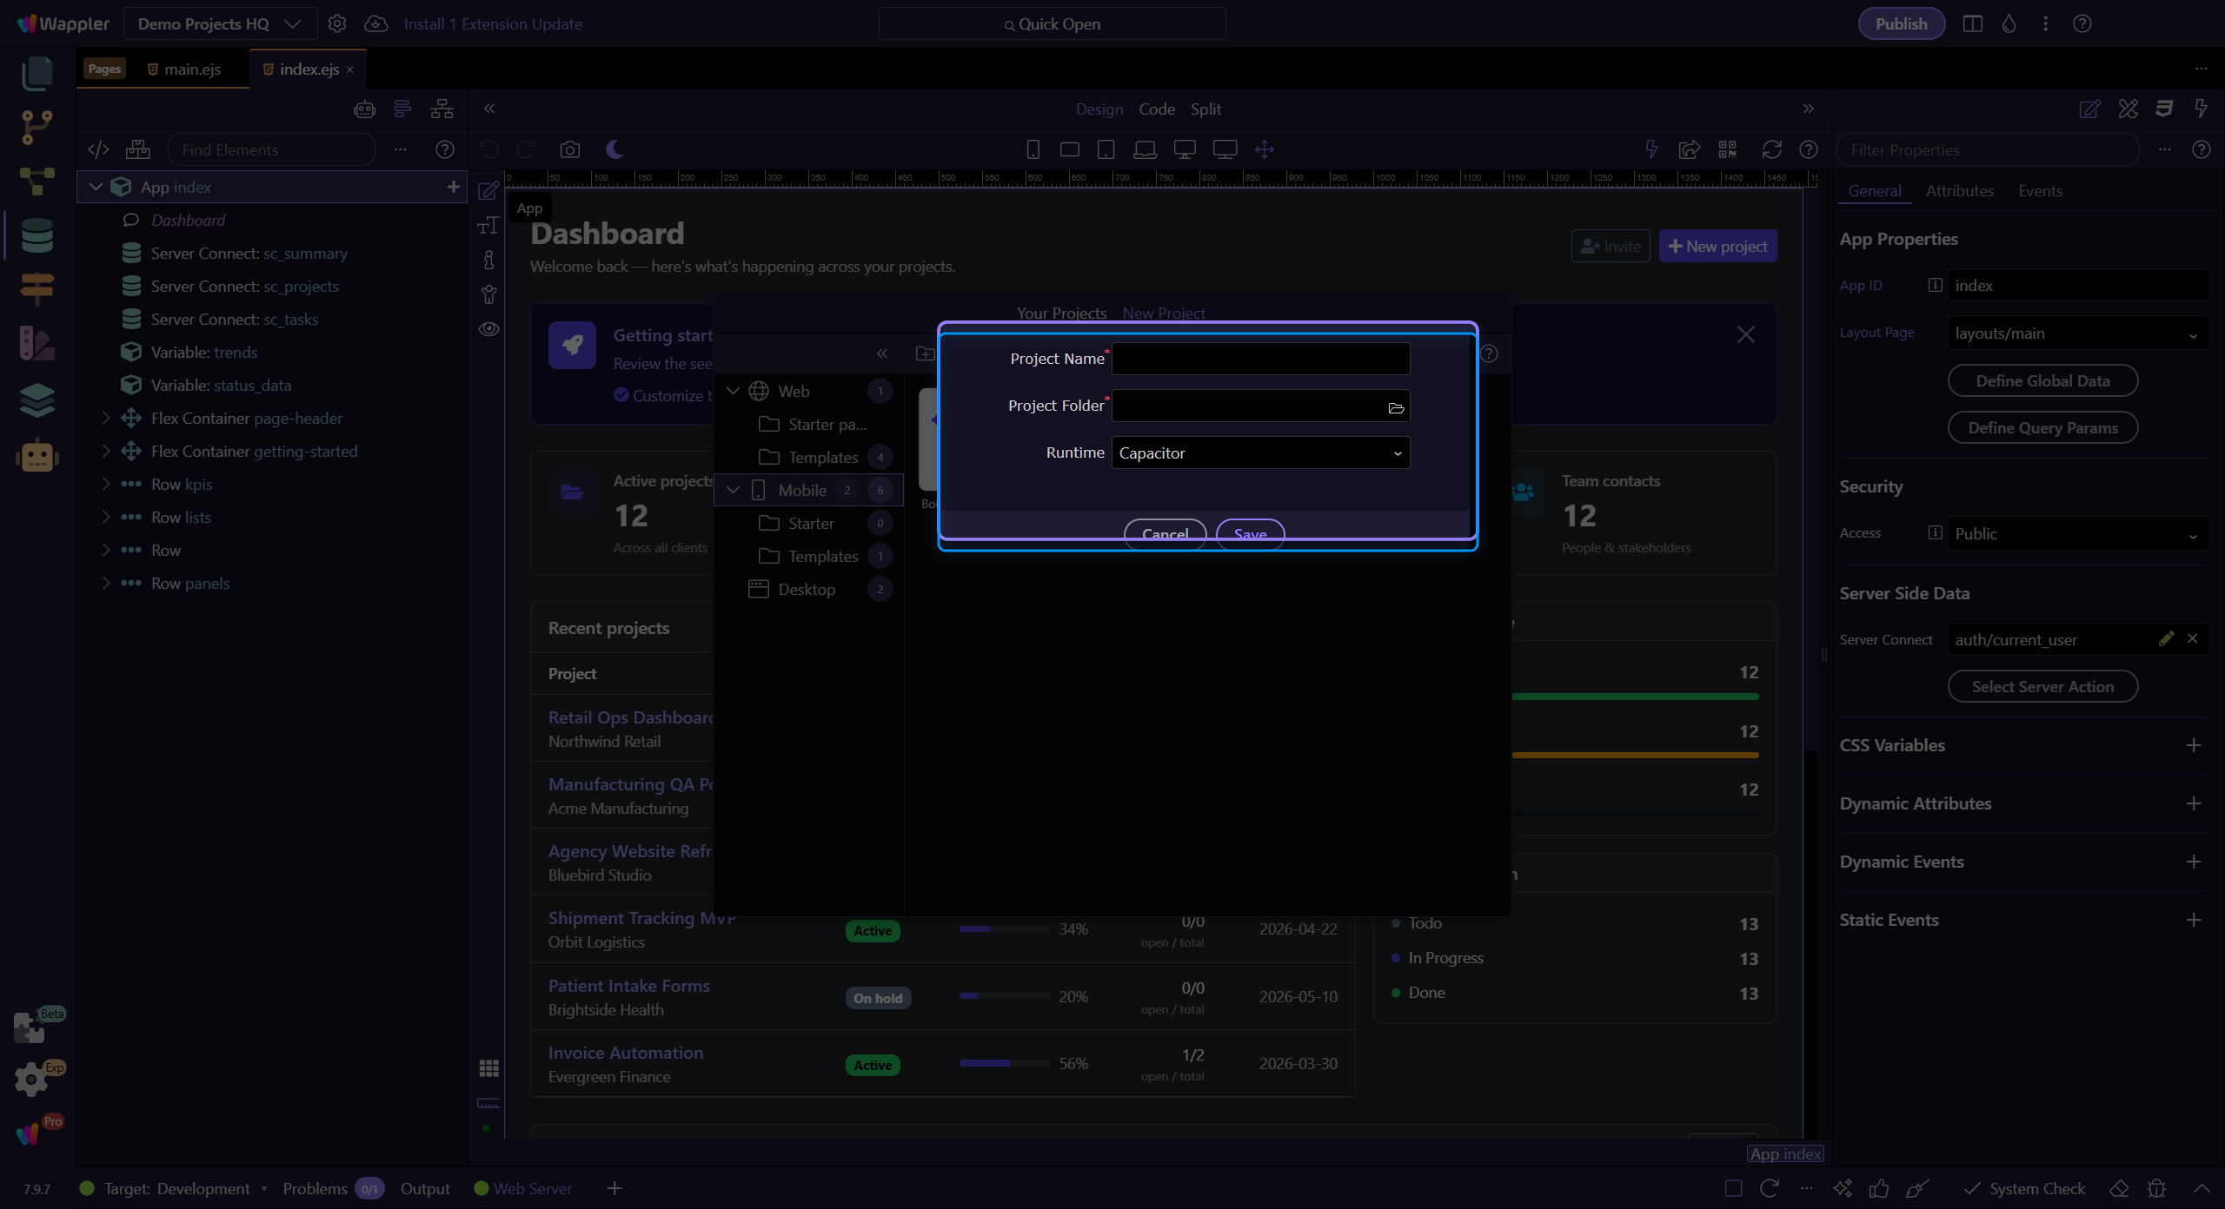Click the Project Name input field

(x=1260, y=359)
